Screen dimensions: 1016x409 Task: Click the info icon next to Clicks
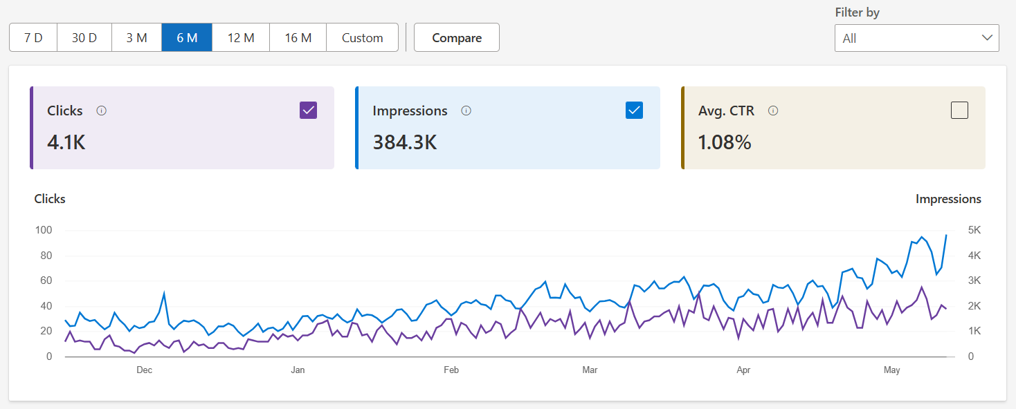pyautogui.click(x=102, y=111)
